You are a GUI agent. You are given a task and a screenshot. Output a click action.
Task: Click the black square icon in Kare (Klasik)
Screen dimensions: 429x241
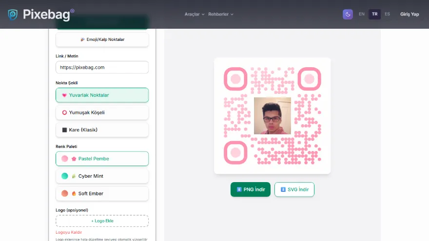pos(64,130)
